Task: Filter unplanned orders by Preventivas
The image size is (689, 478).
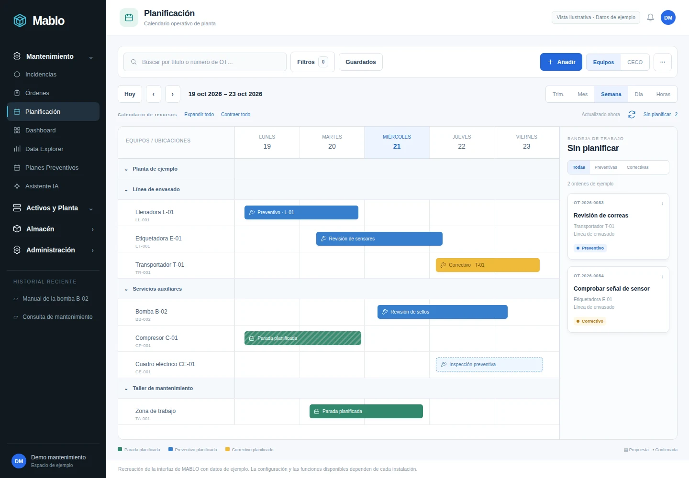Action: (x=606, y=167)
